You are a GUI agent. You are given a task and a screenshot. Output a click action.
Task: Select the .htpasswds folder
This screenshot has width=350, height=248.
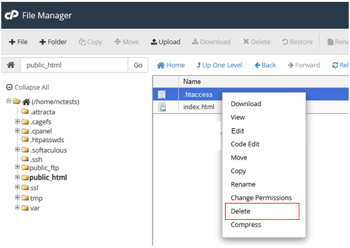pyautogui.click(x=47, y=140)
